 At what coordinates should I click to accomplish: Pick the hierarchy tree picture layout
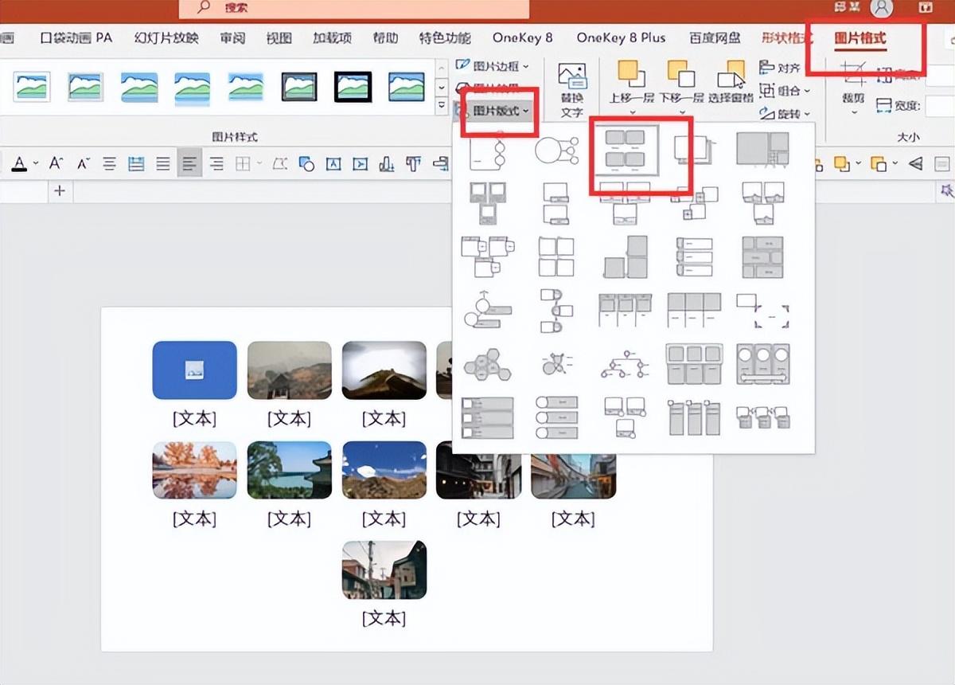coord(625,366)
